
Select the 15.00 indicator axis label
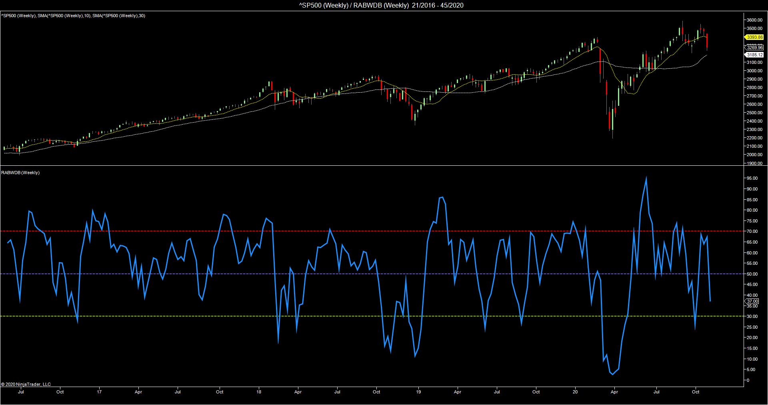752,348
